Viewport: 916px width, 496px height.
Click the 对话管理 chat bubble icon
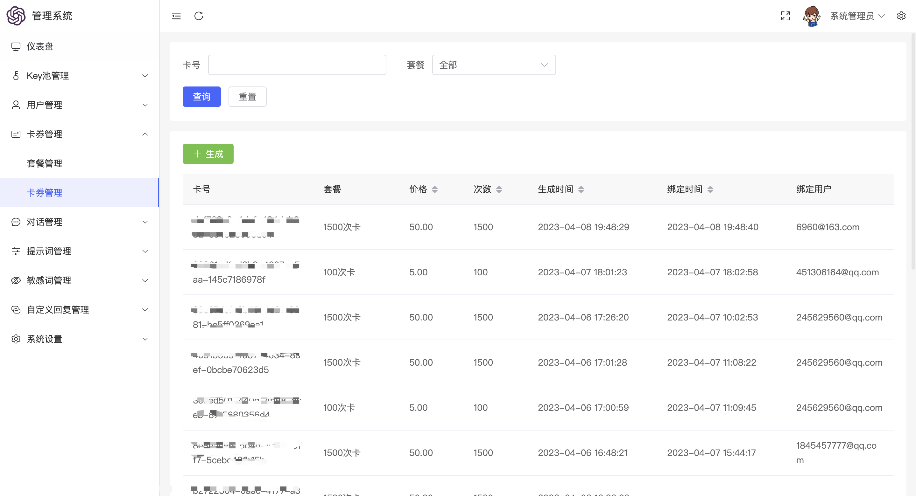click(x=16, y=222)
